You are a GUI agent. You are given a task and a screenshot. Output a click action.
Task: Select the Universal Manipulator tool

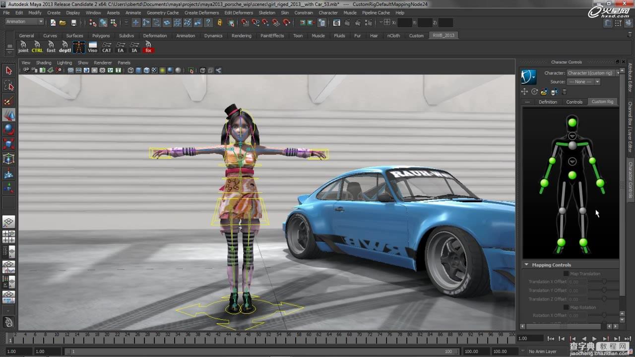pos(9,159)
